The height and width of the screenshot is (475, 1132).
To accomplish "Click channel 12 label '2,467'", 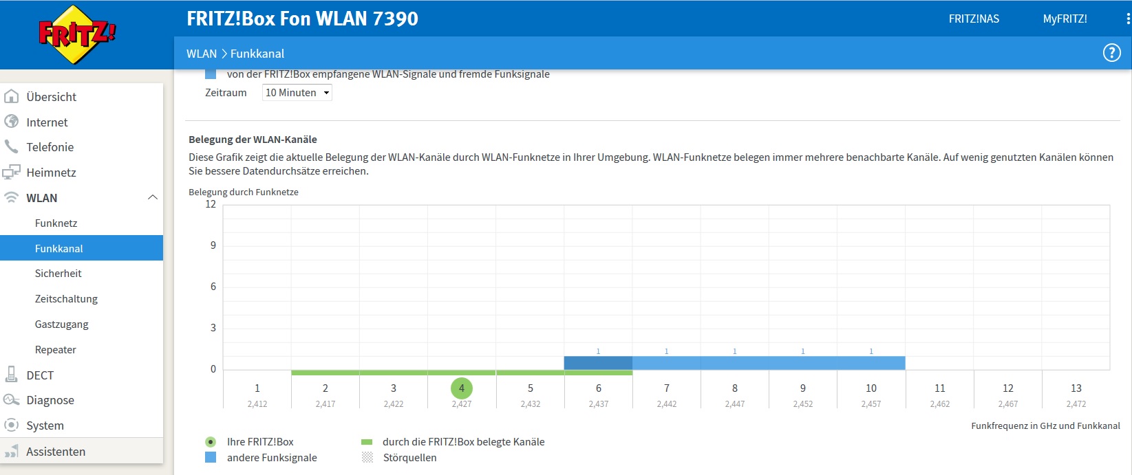I will pyautogui.click(x=1008, y=404).
